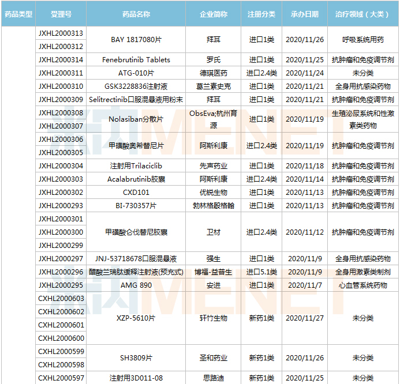Select cell JXHL2000308
This screenshot has height=384, width=400.
click(61, 112)
